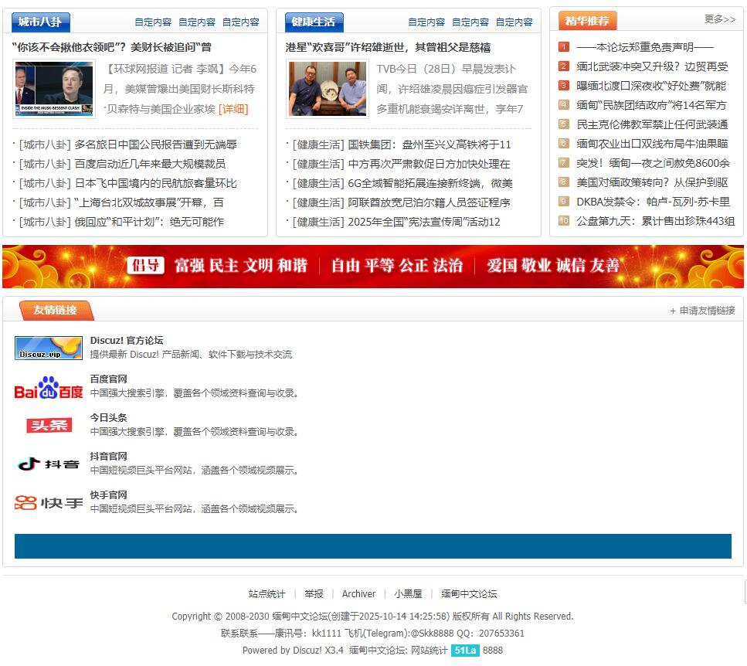The image size is (747, 666).
Task: Click the Discuz.vip logo icon
Action: click(x=49, y=348)
